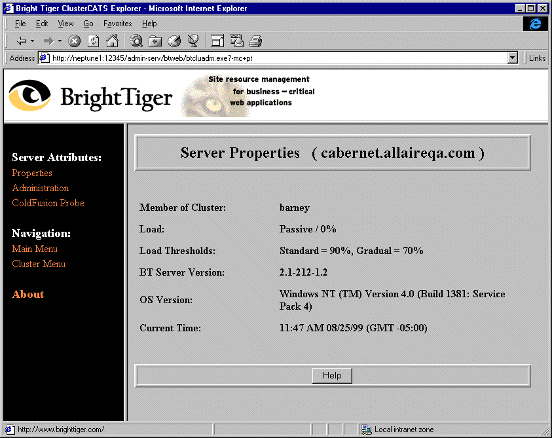The image size is (552, 438).
Task: Click the Stop loading icon
Action: pos(75,41)
